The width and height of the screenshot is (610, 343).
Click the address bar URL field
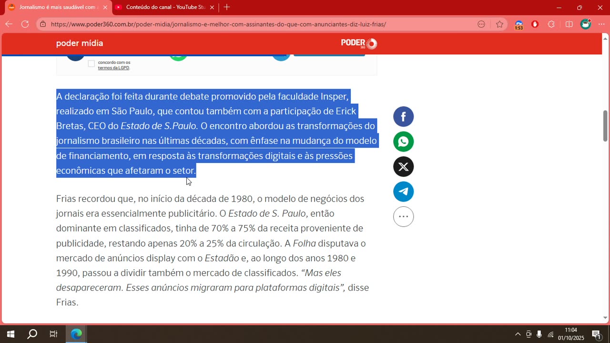pyautogui.click(x=262, y=24)
